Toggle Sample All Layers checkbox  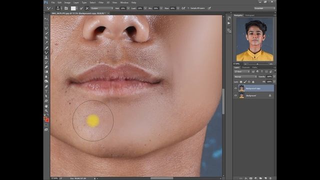188,8
